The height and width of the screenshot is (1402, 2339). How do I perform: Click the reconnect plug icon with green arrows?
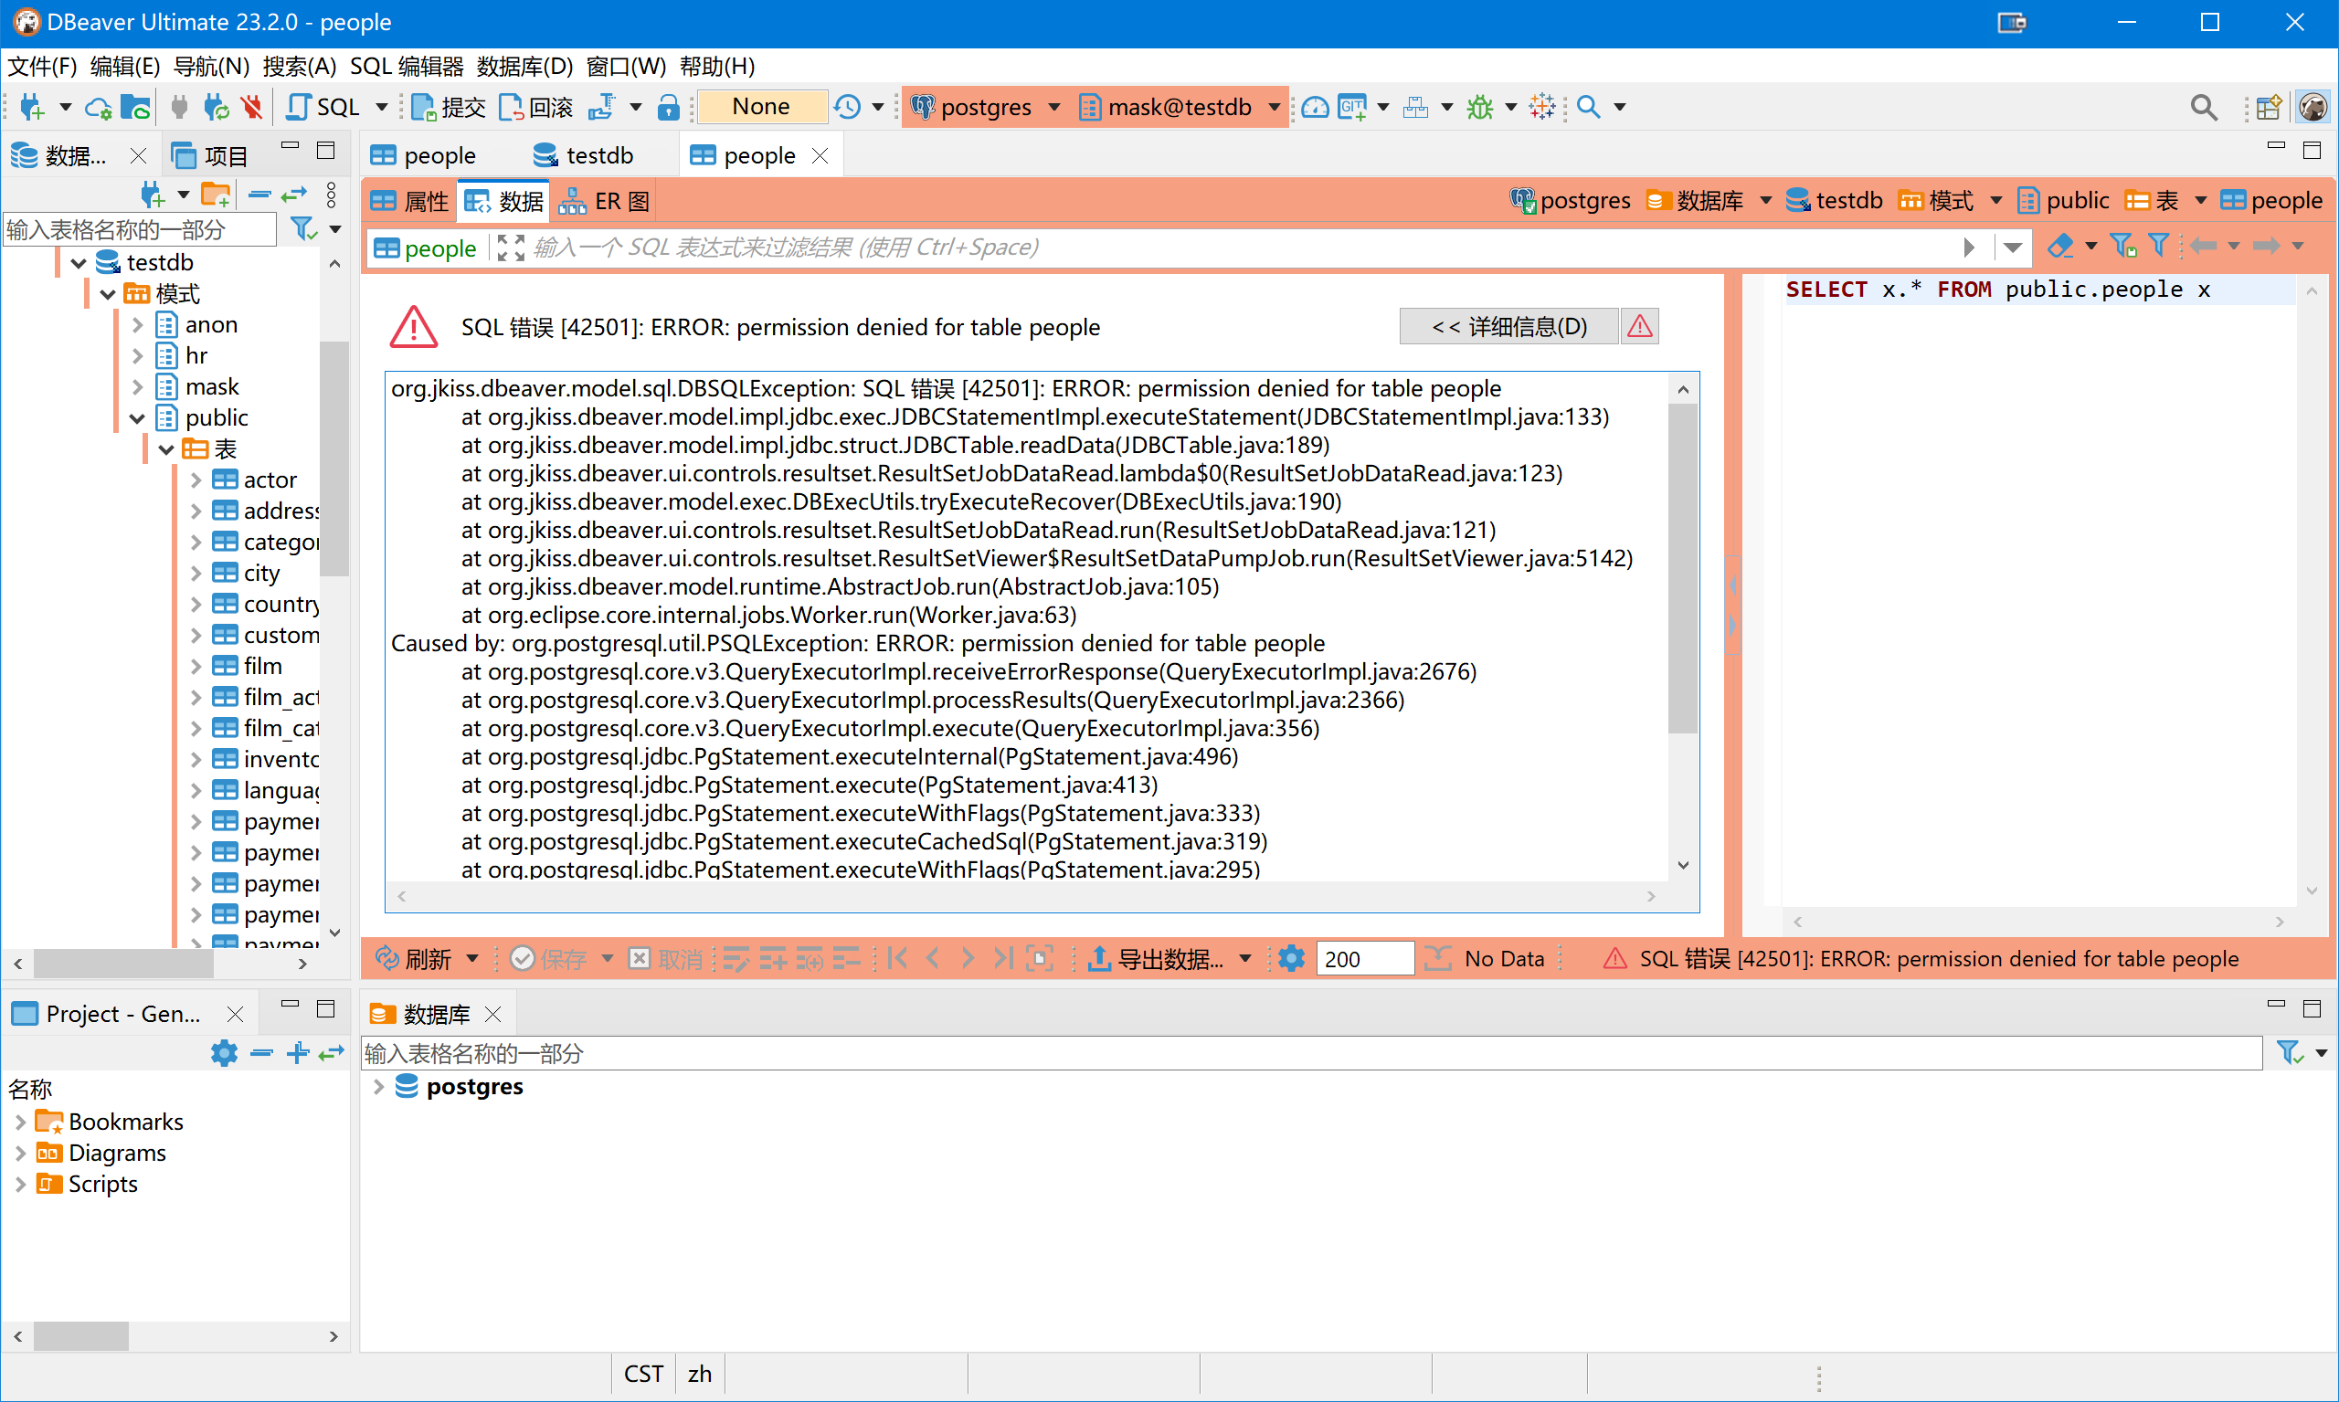pos(217,107)
